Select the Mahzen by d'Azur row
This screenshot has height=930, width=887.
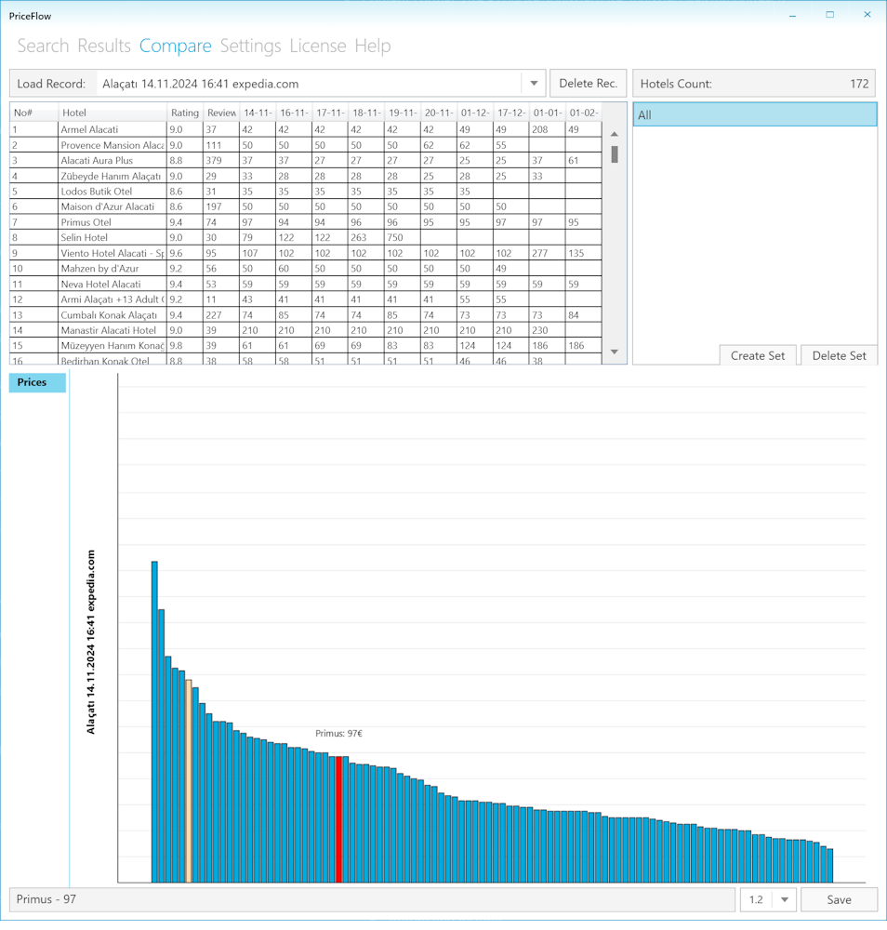[x=305, y=268]
